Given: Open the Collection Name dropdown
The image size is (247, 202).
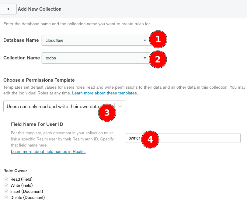Looking at the screenshot, I should [x=96, y=58].
